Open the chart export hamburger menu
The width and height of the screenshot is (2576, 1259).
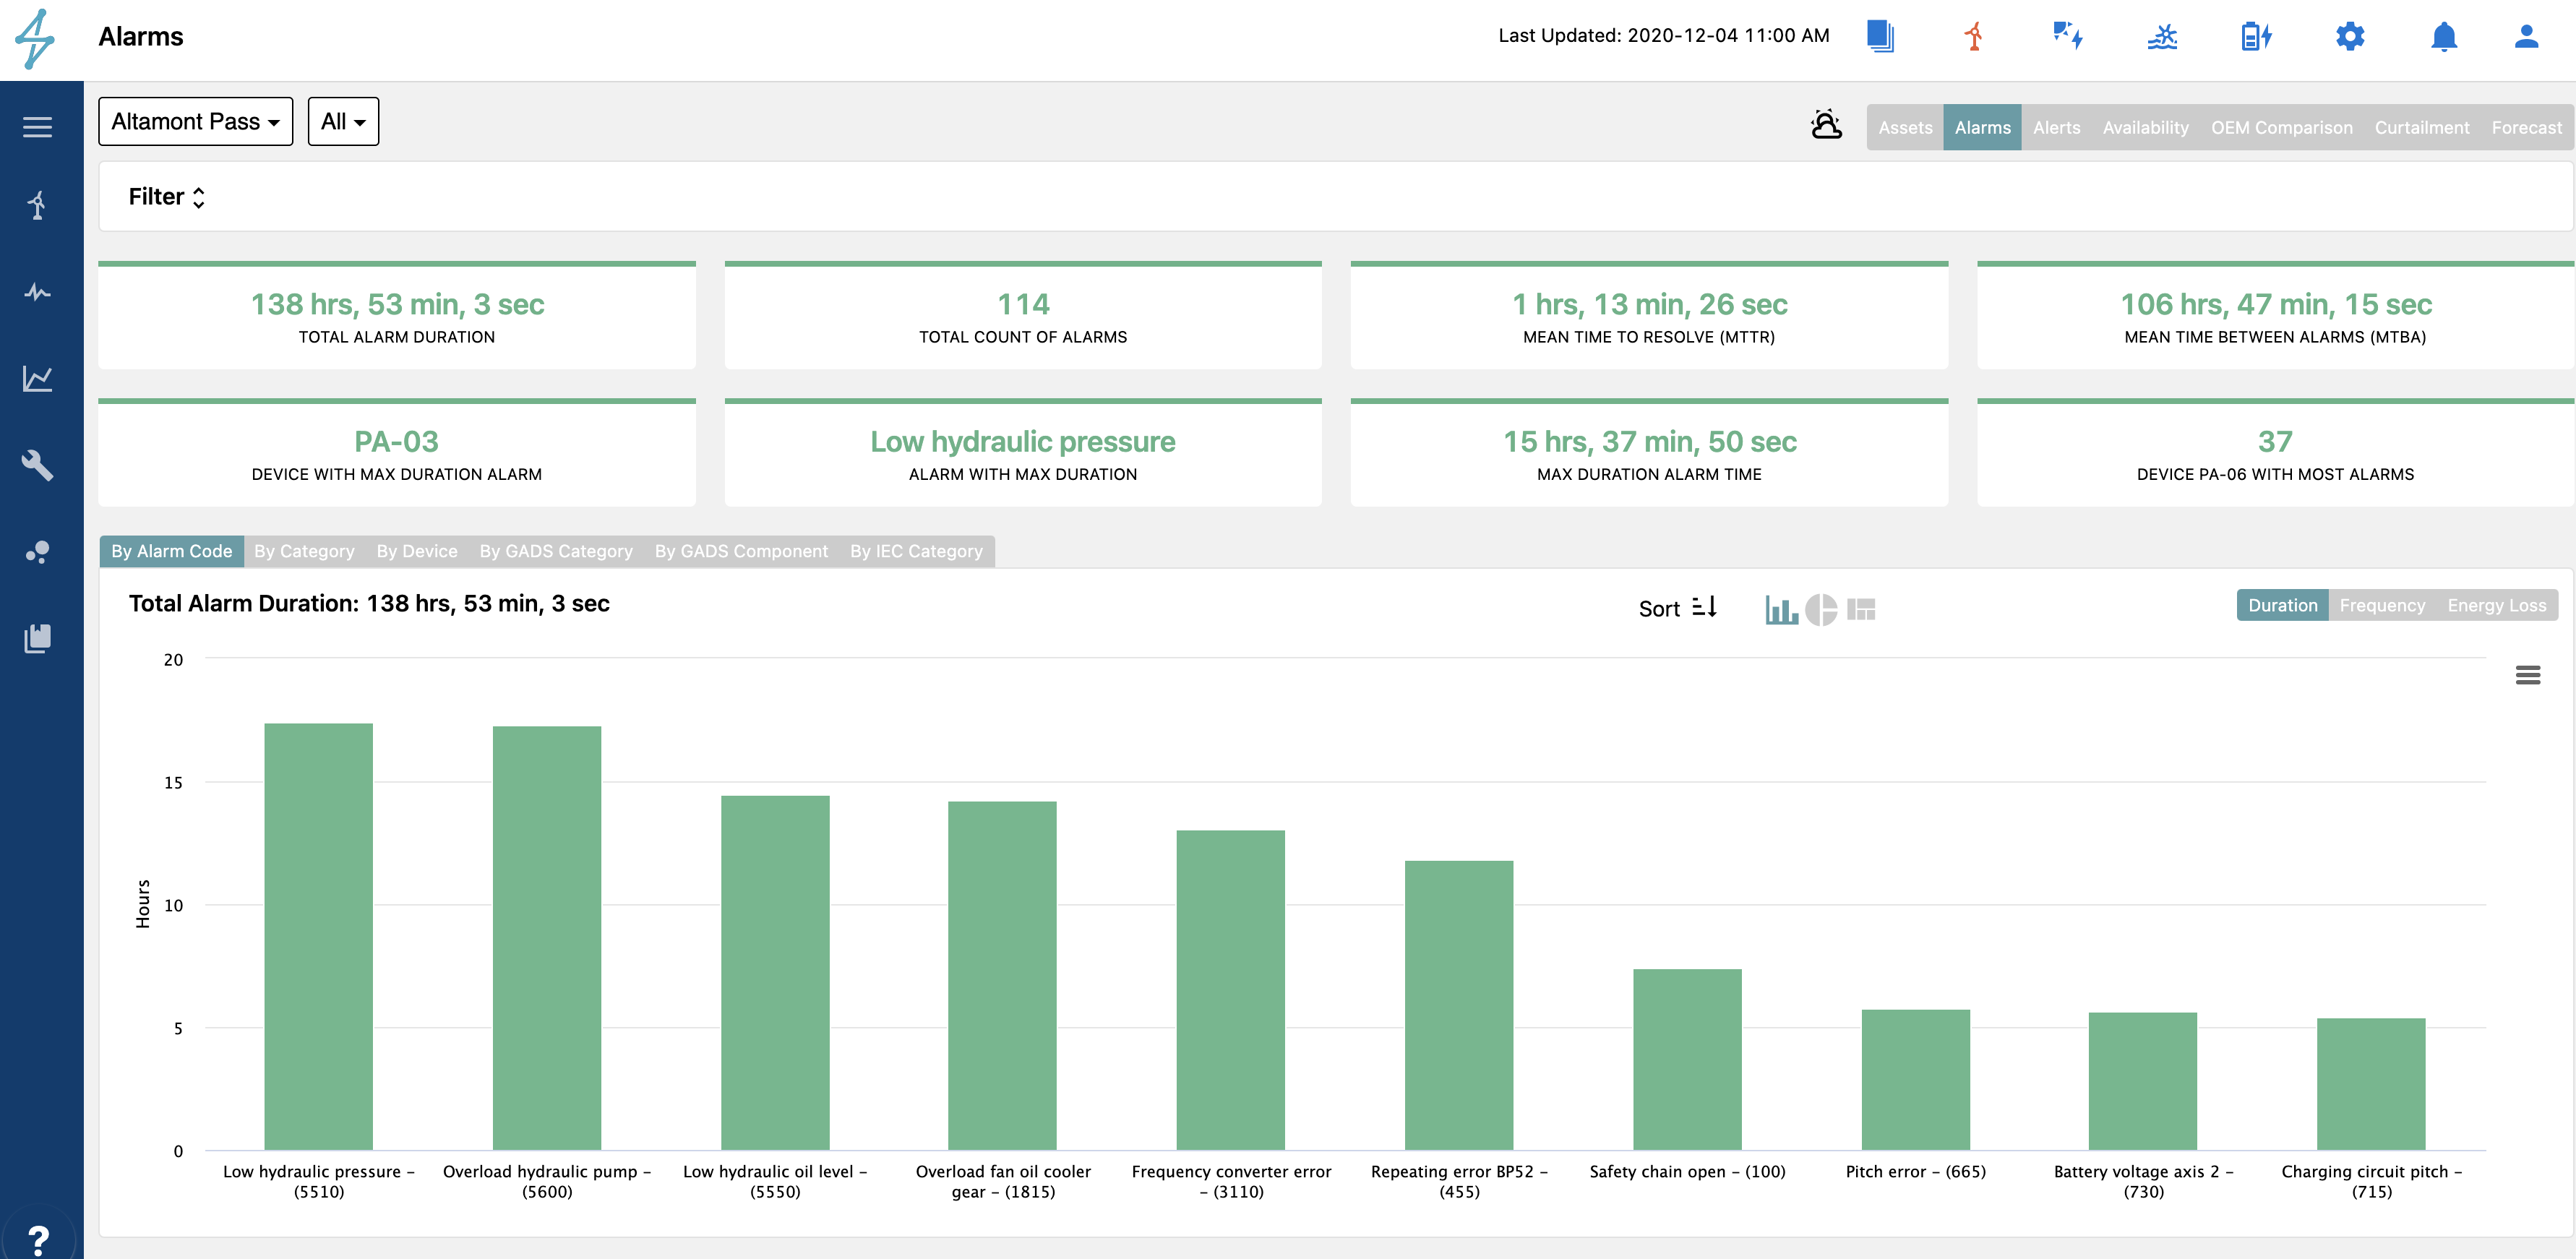2528,675
